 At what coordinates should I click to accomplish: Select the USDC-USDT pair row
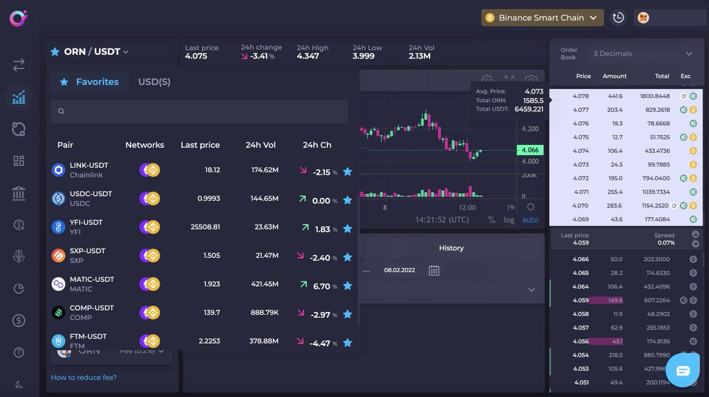[x=203, y=198]
